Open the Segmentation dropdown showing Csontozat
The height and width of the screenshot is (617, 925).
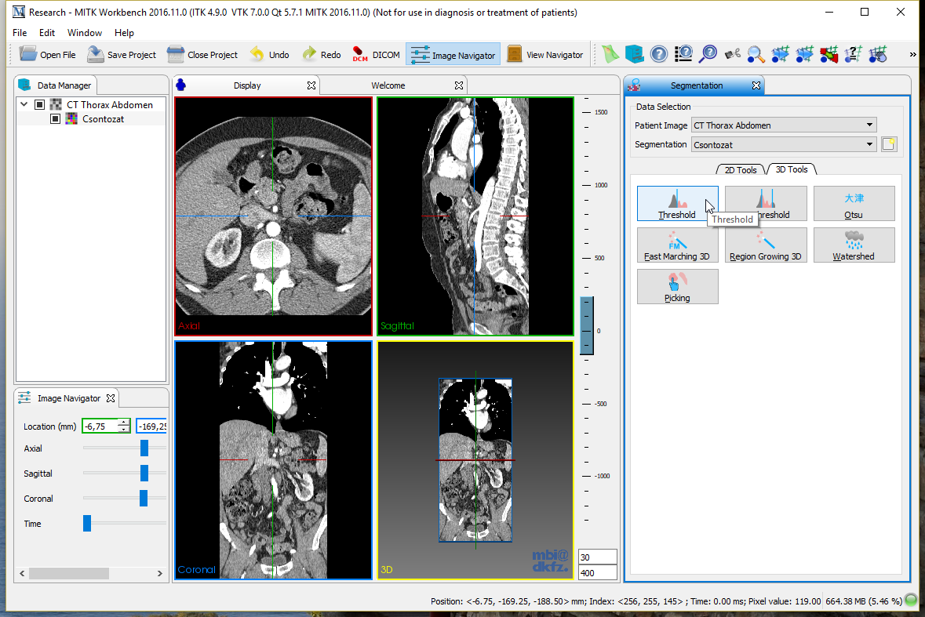[783, 144]
